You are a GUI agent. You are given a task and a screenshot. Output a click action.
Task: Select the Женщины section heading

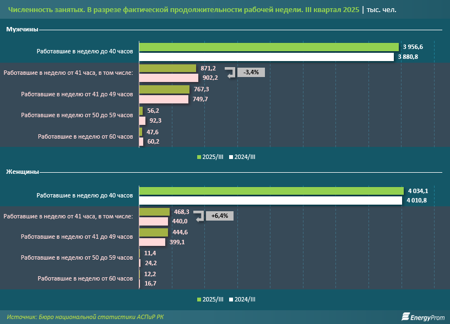point(22,172)
